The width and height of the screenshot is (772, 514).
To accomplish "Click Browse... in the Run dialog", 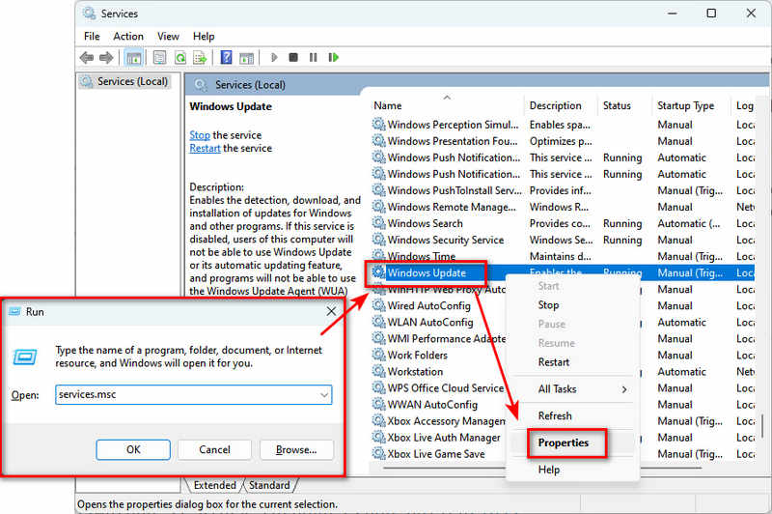I will (296, 449).
